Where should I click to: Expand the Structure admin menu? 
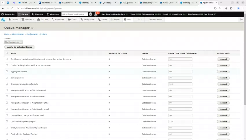click(43, 20)
